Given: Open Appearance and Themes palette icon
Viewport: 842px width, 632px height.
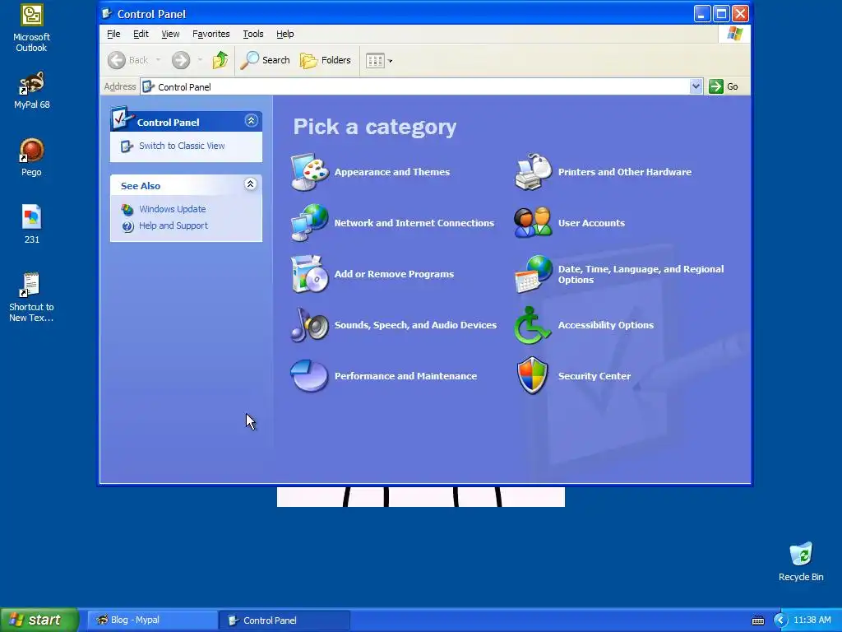Looking at the screenshot, I should (x=309, y=172).
